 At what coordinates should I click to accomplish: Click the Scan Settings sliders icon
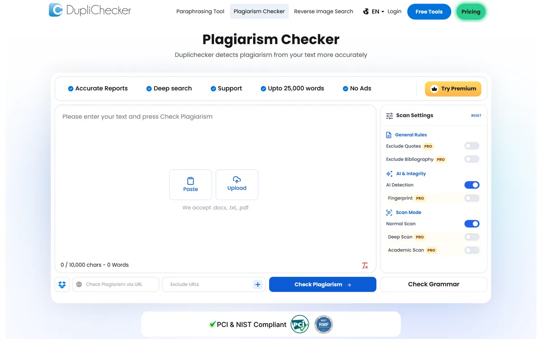pos(389,116)
